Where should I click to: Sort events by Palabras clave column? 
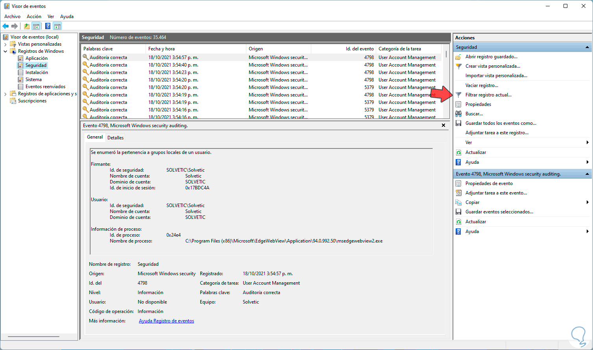pos(113,49)
